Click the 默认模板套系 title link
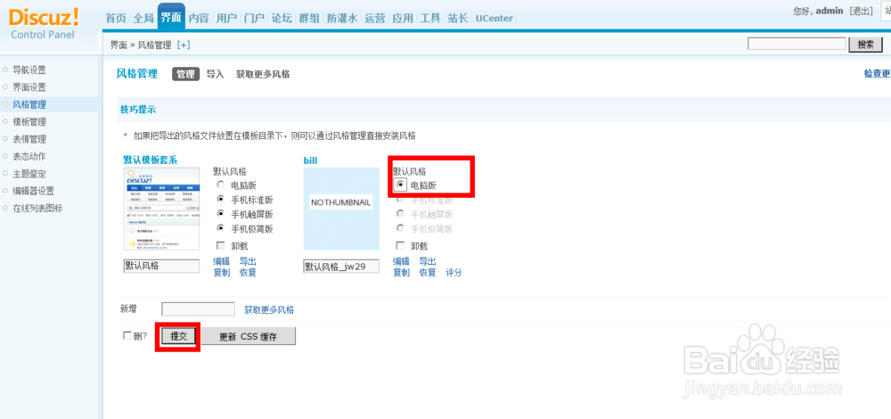This screenshot has width=891, height=419. [x=150, y=160]
